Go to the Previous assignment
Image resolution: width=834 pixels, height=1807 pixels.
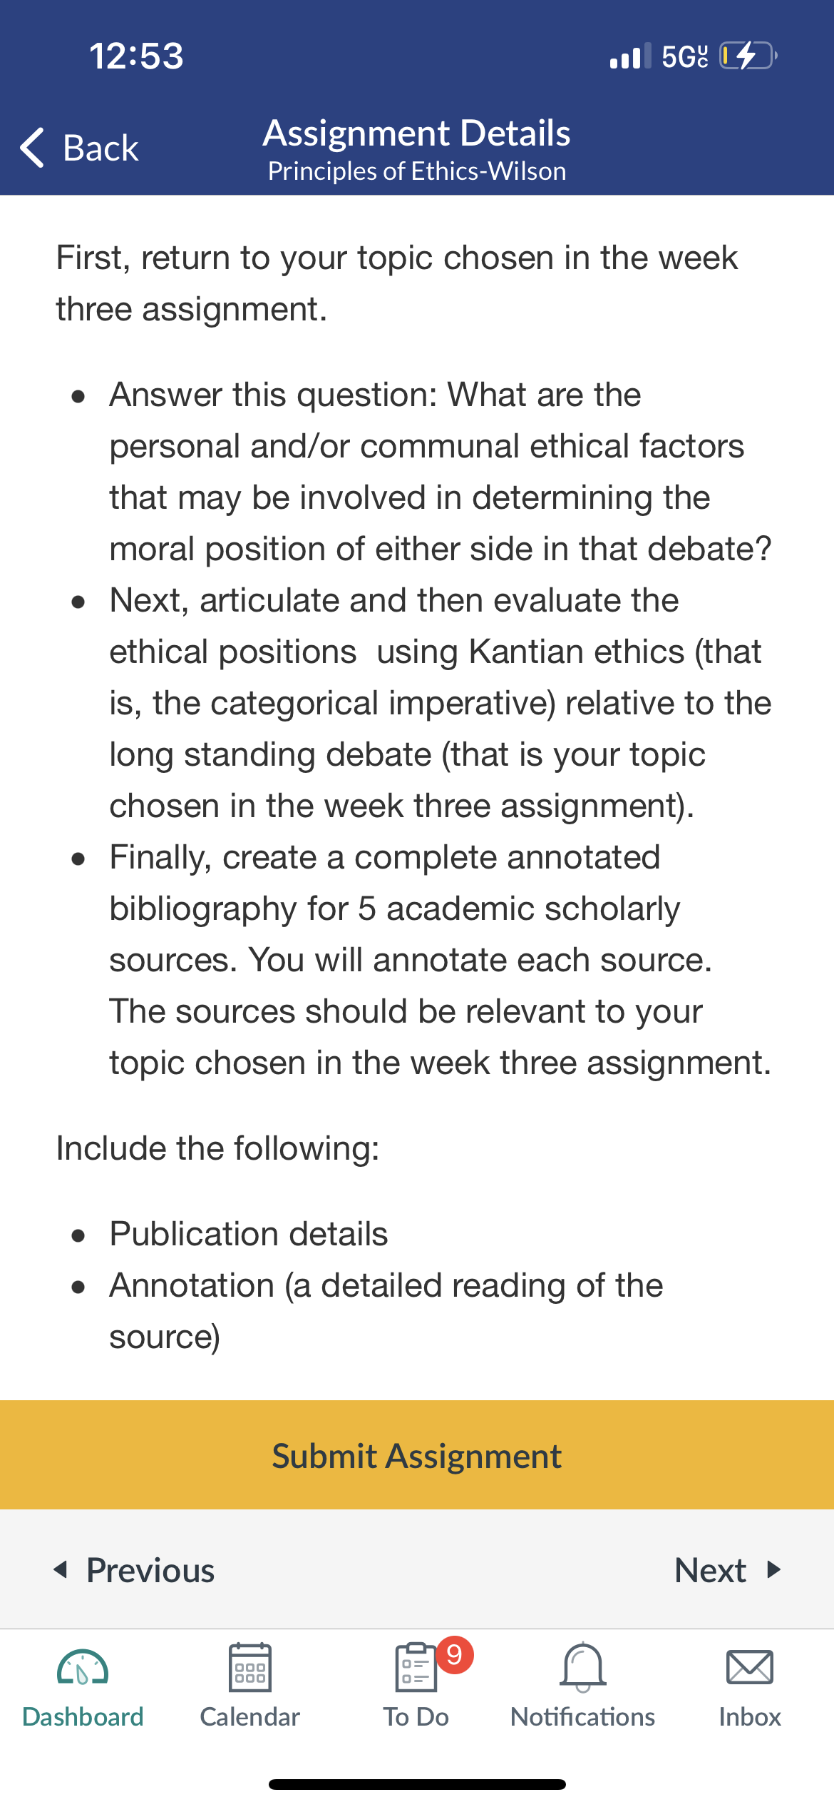pos(134,1569)
